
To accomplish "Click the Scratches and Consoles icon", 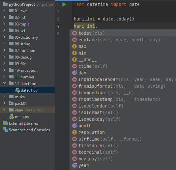I will point(5,130).
